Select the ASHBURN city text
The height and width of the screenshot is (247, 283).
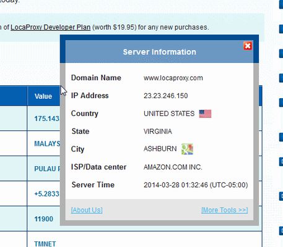pyautogui.click(x=160, y=149)
